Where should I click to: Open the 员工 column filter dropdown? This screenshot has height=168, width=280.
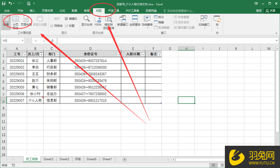click(41, 55)
